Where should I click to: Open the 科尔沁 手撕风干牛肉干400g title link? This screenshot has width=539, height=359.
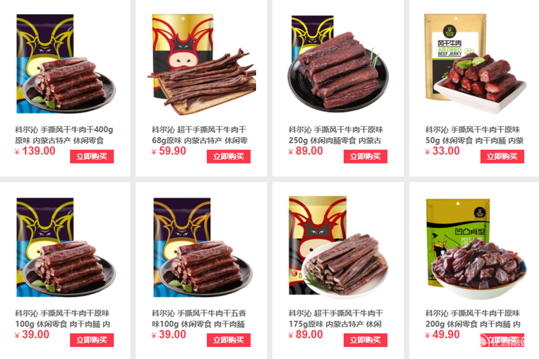64,135
